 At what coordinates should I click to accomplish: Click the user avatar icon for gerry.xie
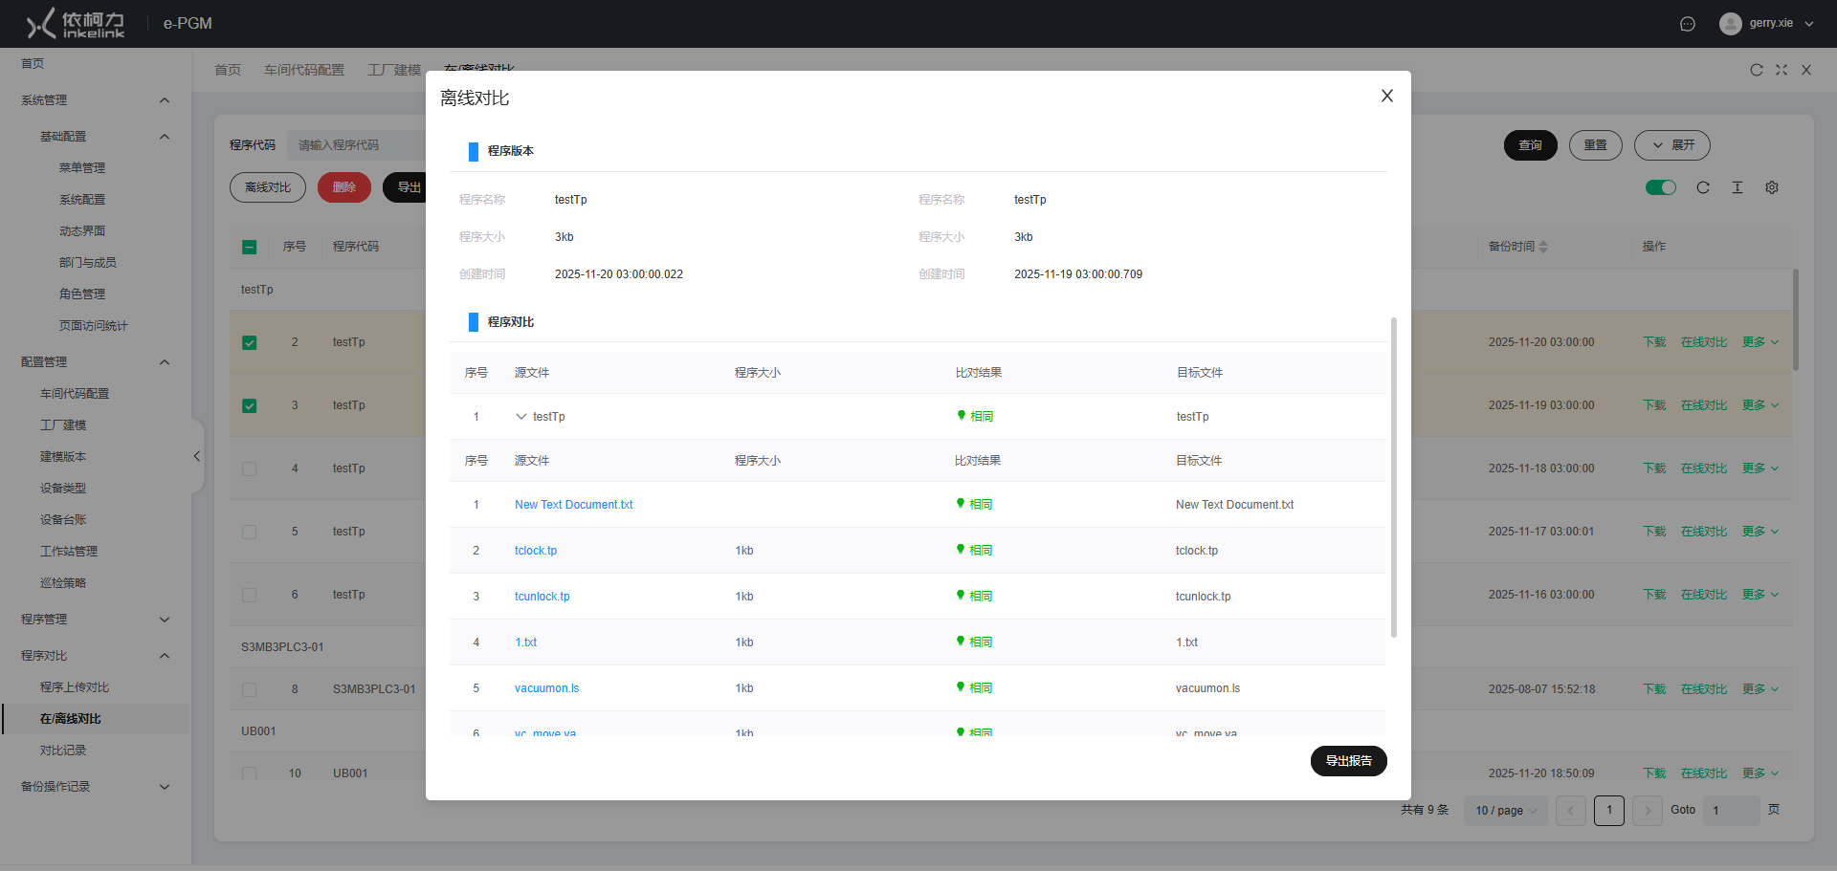tap(1730, 24)
